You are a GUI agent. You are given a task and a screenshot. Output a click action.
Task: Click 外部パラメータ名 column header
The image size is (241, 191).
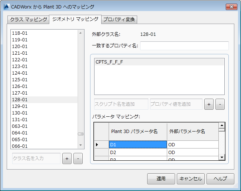[x=193, y=132]
